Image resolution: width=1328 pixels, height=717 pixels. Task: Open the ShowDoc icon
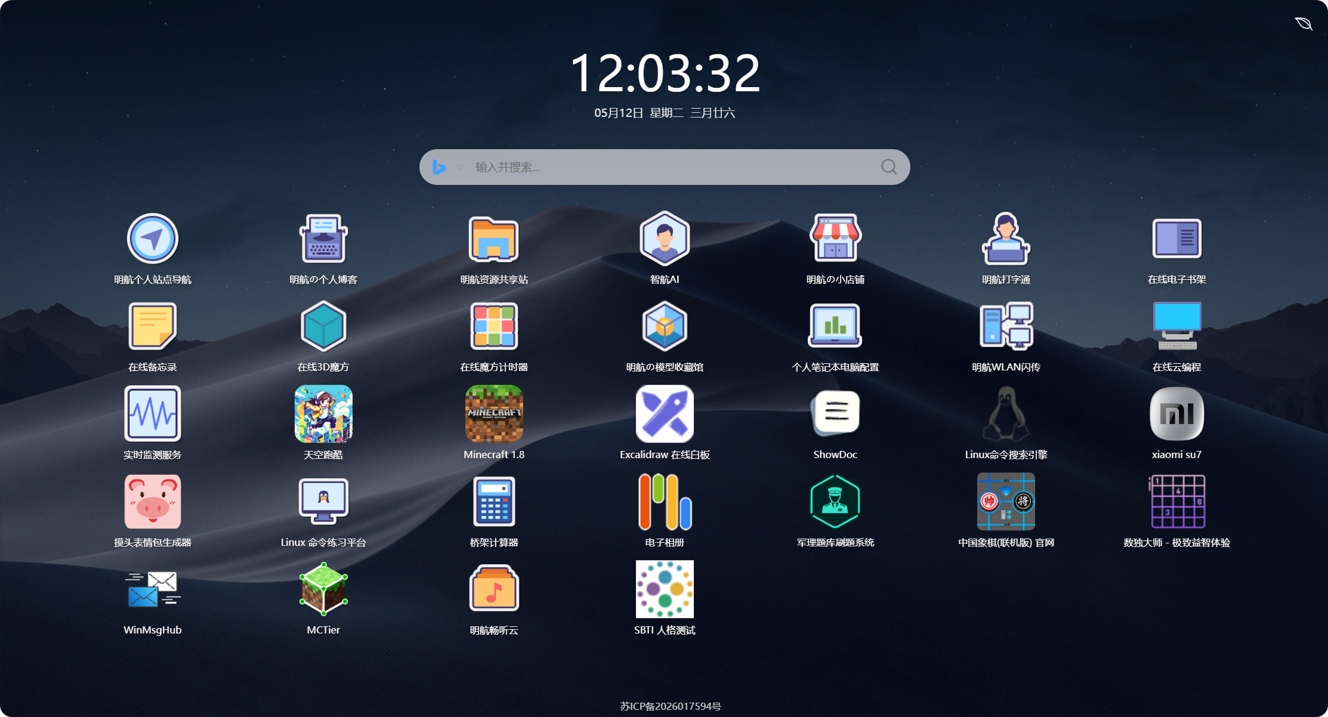pyautogui.click(x=835, y=414)
